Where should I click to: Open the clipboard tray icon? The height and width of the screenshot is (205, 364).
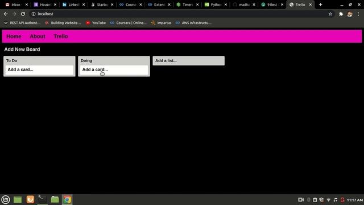pos(315,200)
